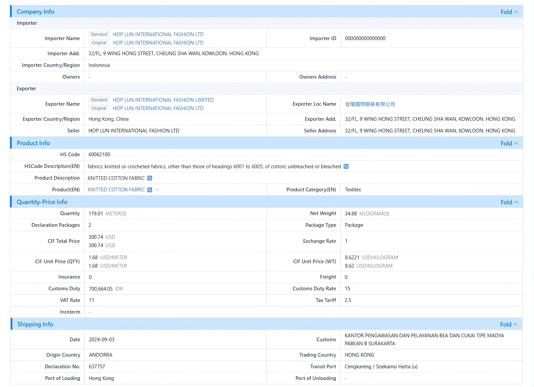Fold the Product Info section

(x=509, y=143)
